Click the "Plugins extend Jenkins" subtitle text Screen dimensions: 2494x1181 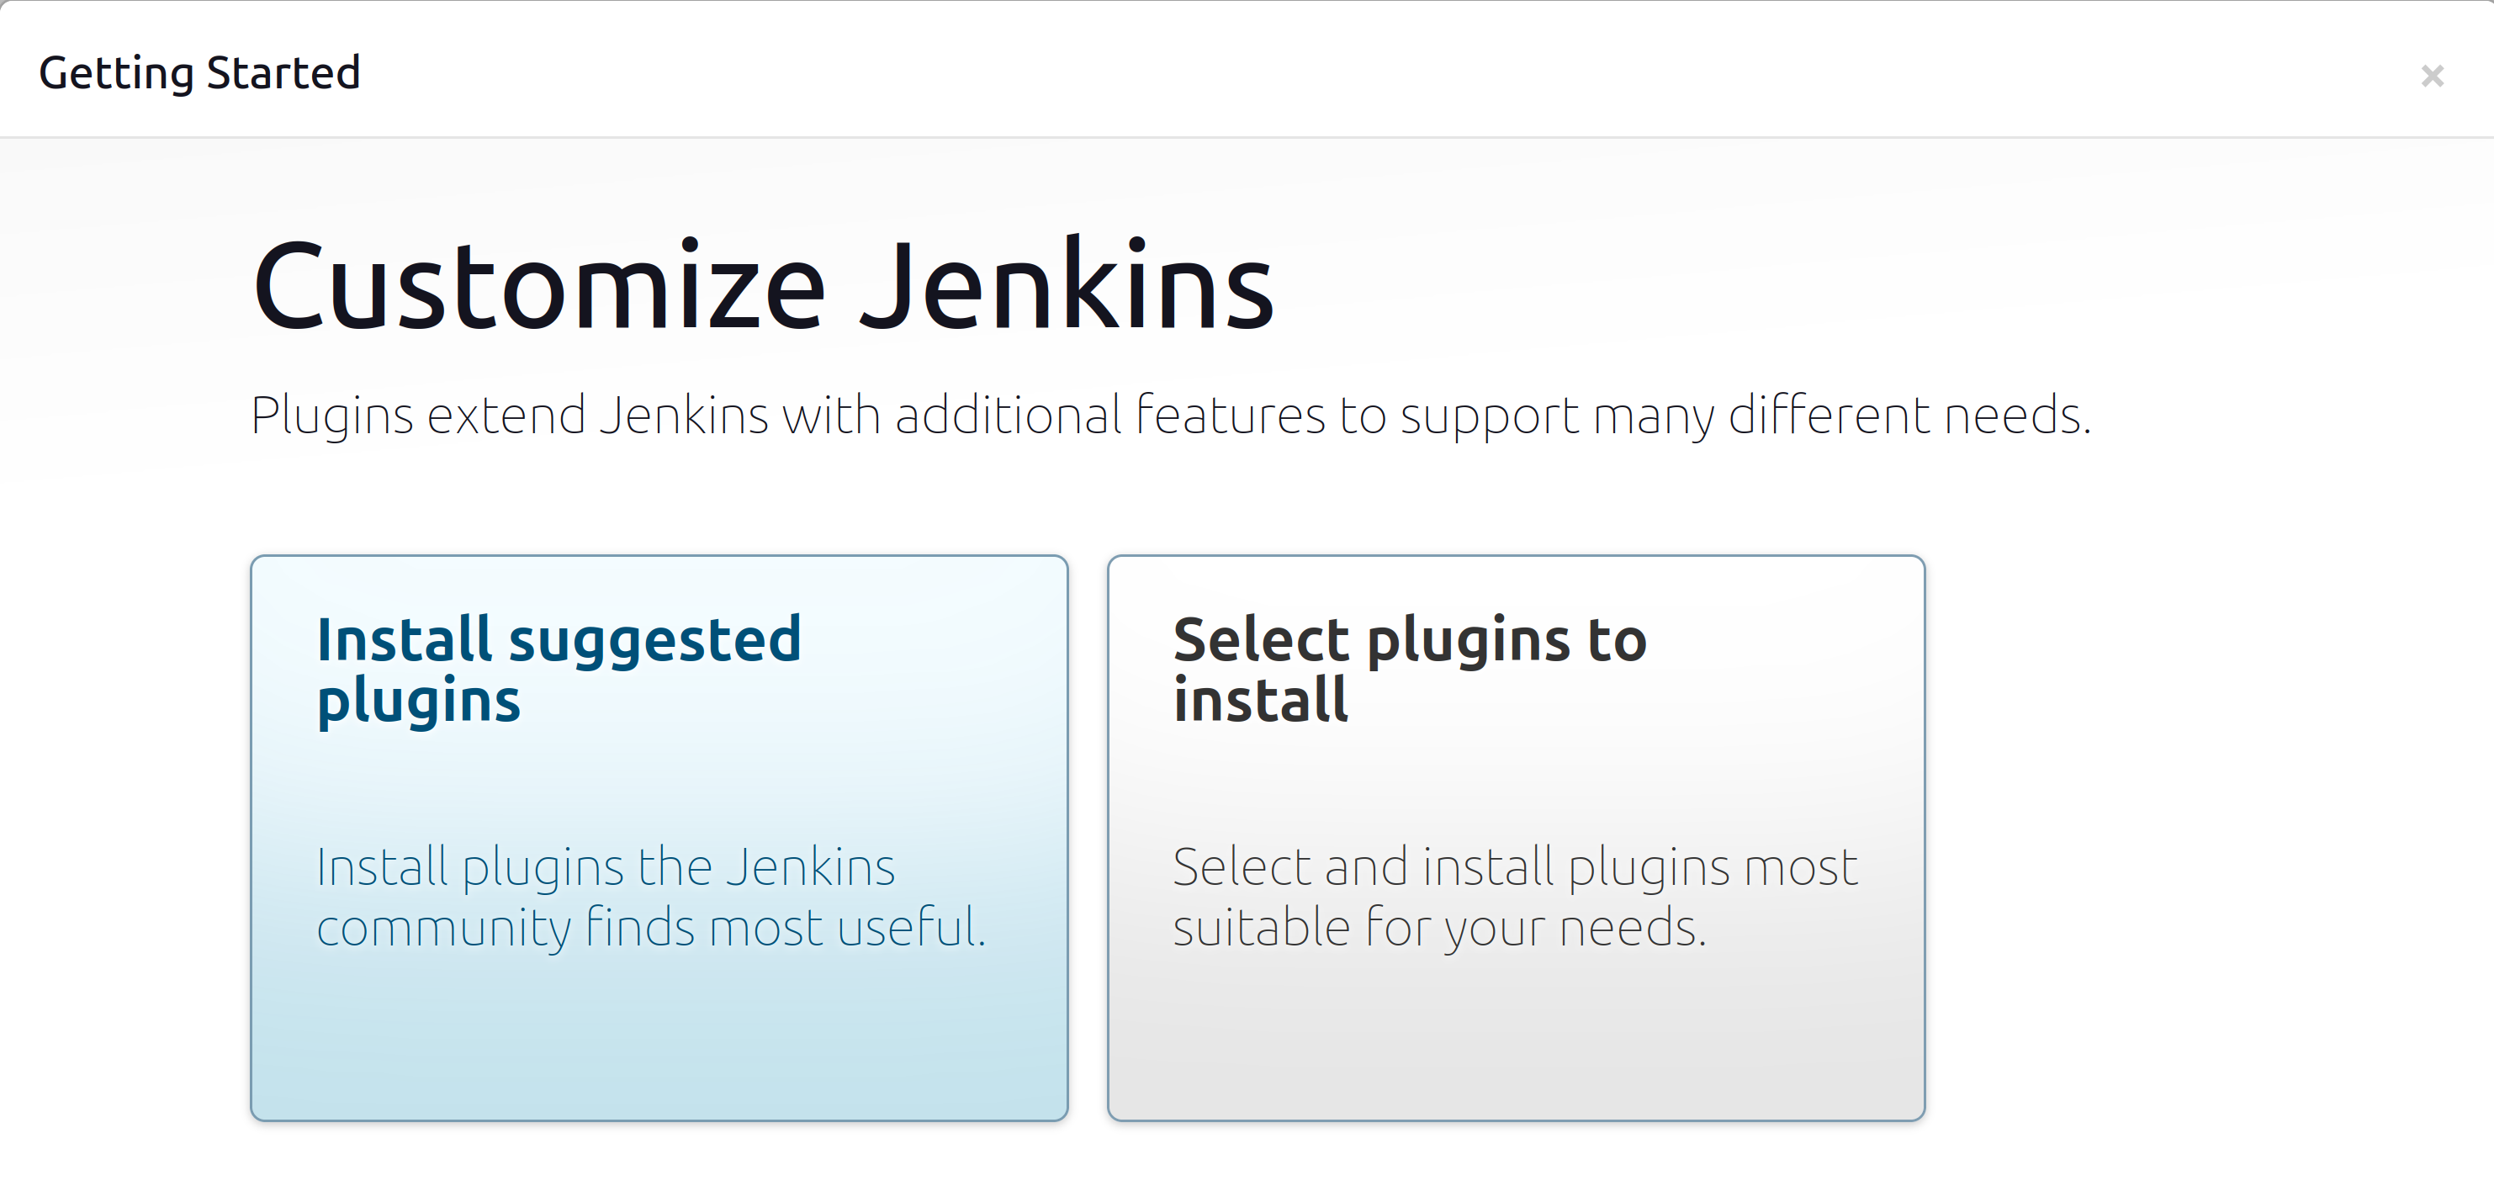(x=1169, y=416)
